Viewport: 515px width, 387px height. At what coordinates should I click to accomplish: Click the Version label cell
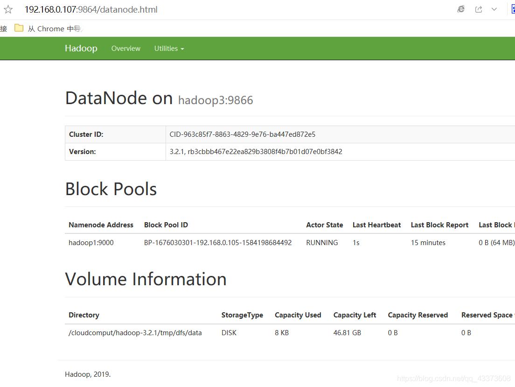[x=115, y=152]
